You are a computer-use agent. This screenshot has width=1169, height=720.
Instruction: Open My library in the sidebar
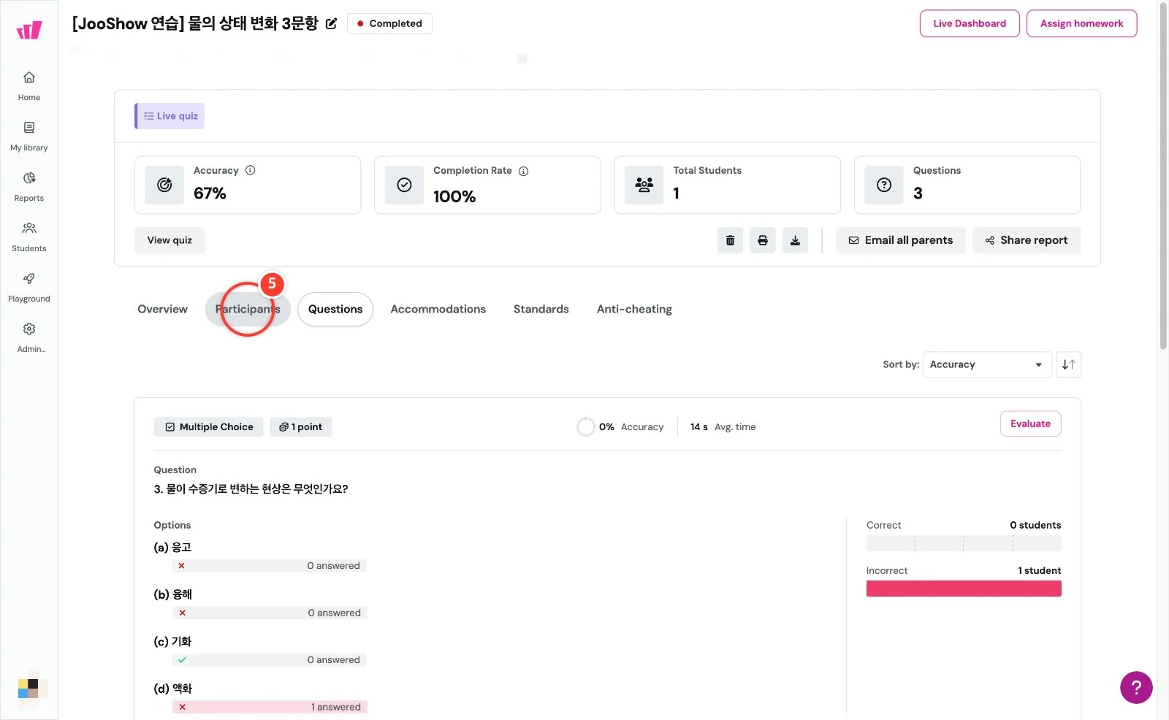click(x=29, y=137)
